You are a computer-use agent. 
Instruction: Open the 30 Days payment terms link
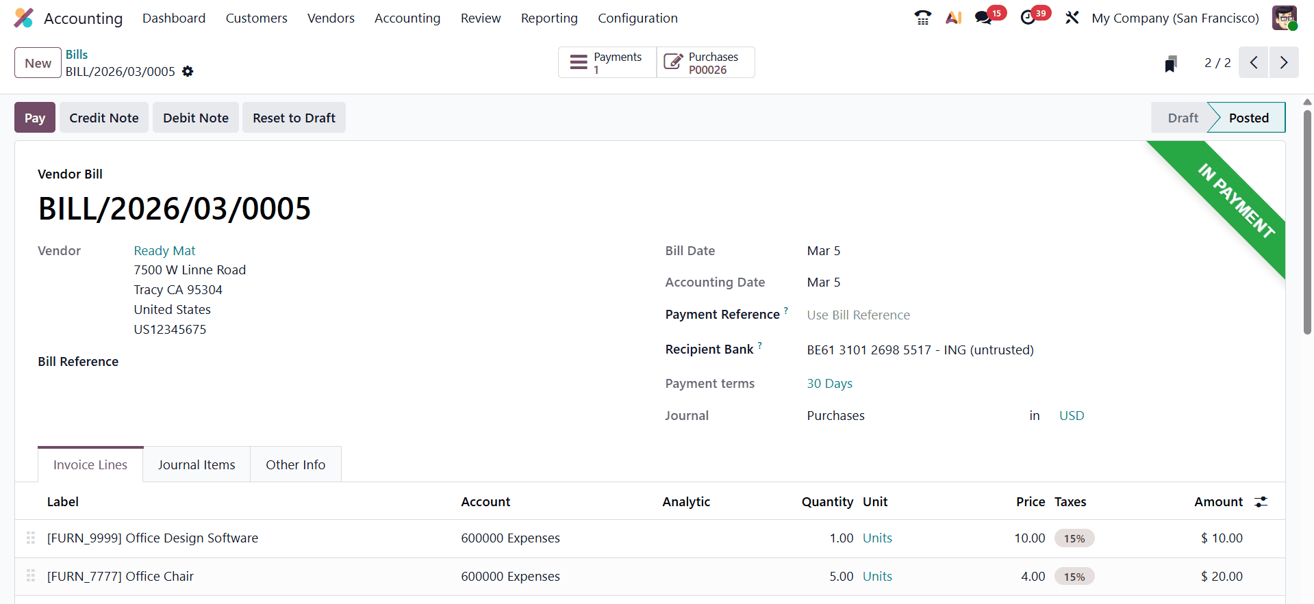[829, 383]
